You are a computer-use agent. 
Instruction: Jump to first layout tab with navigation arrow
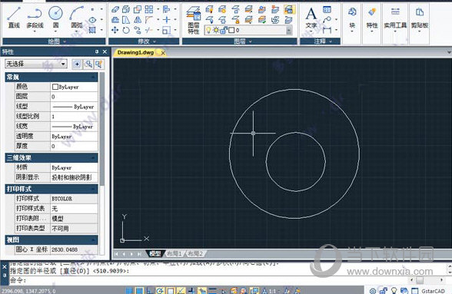coord(117,254)
